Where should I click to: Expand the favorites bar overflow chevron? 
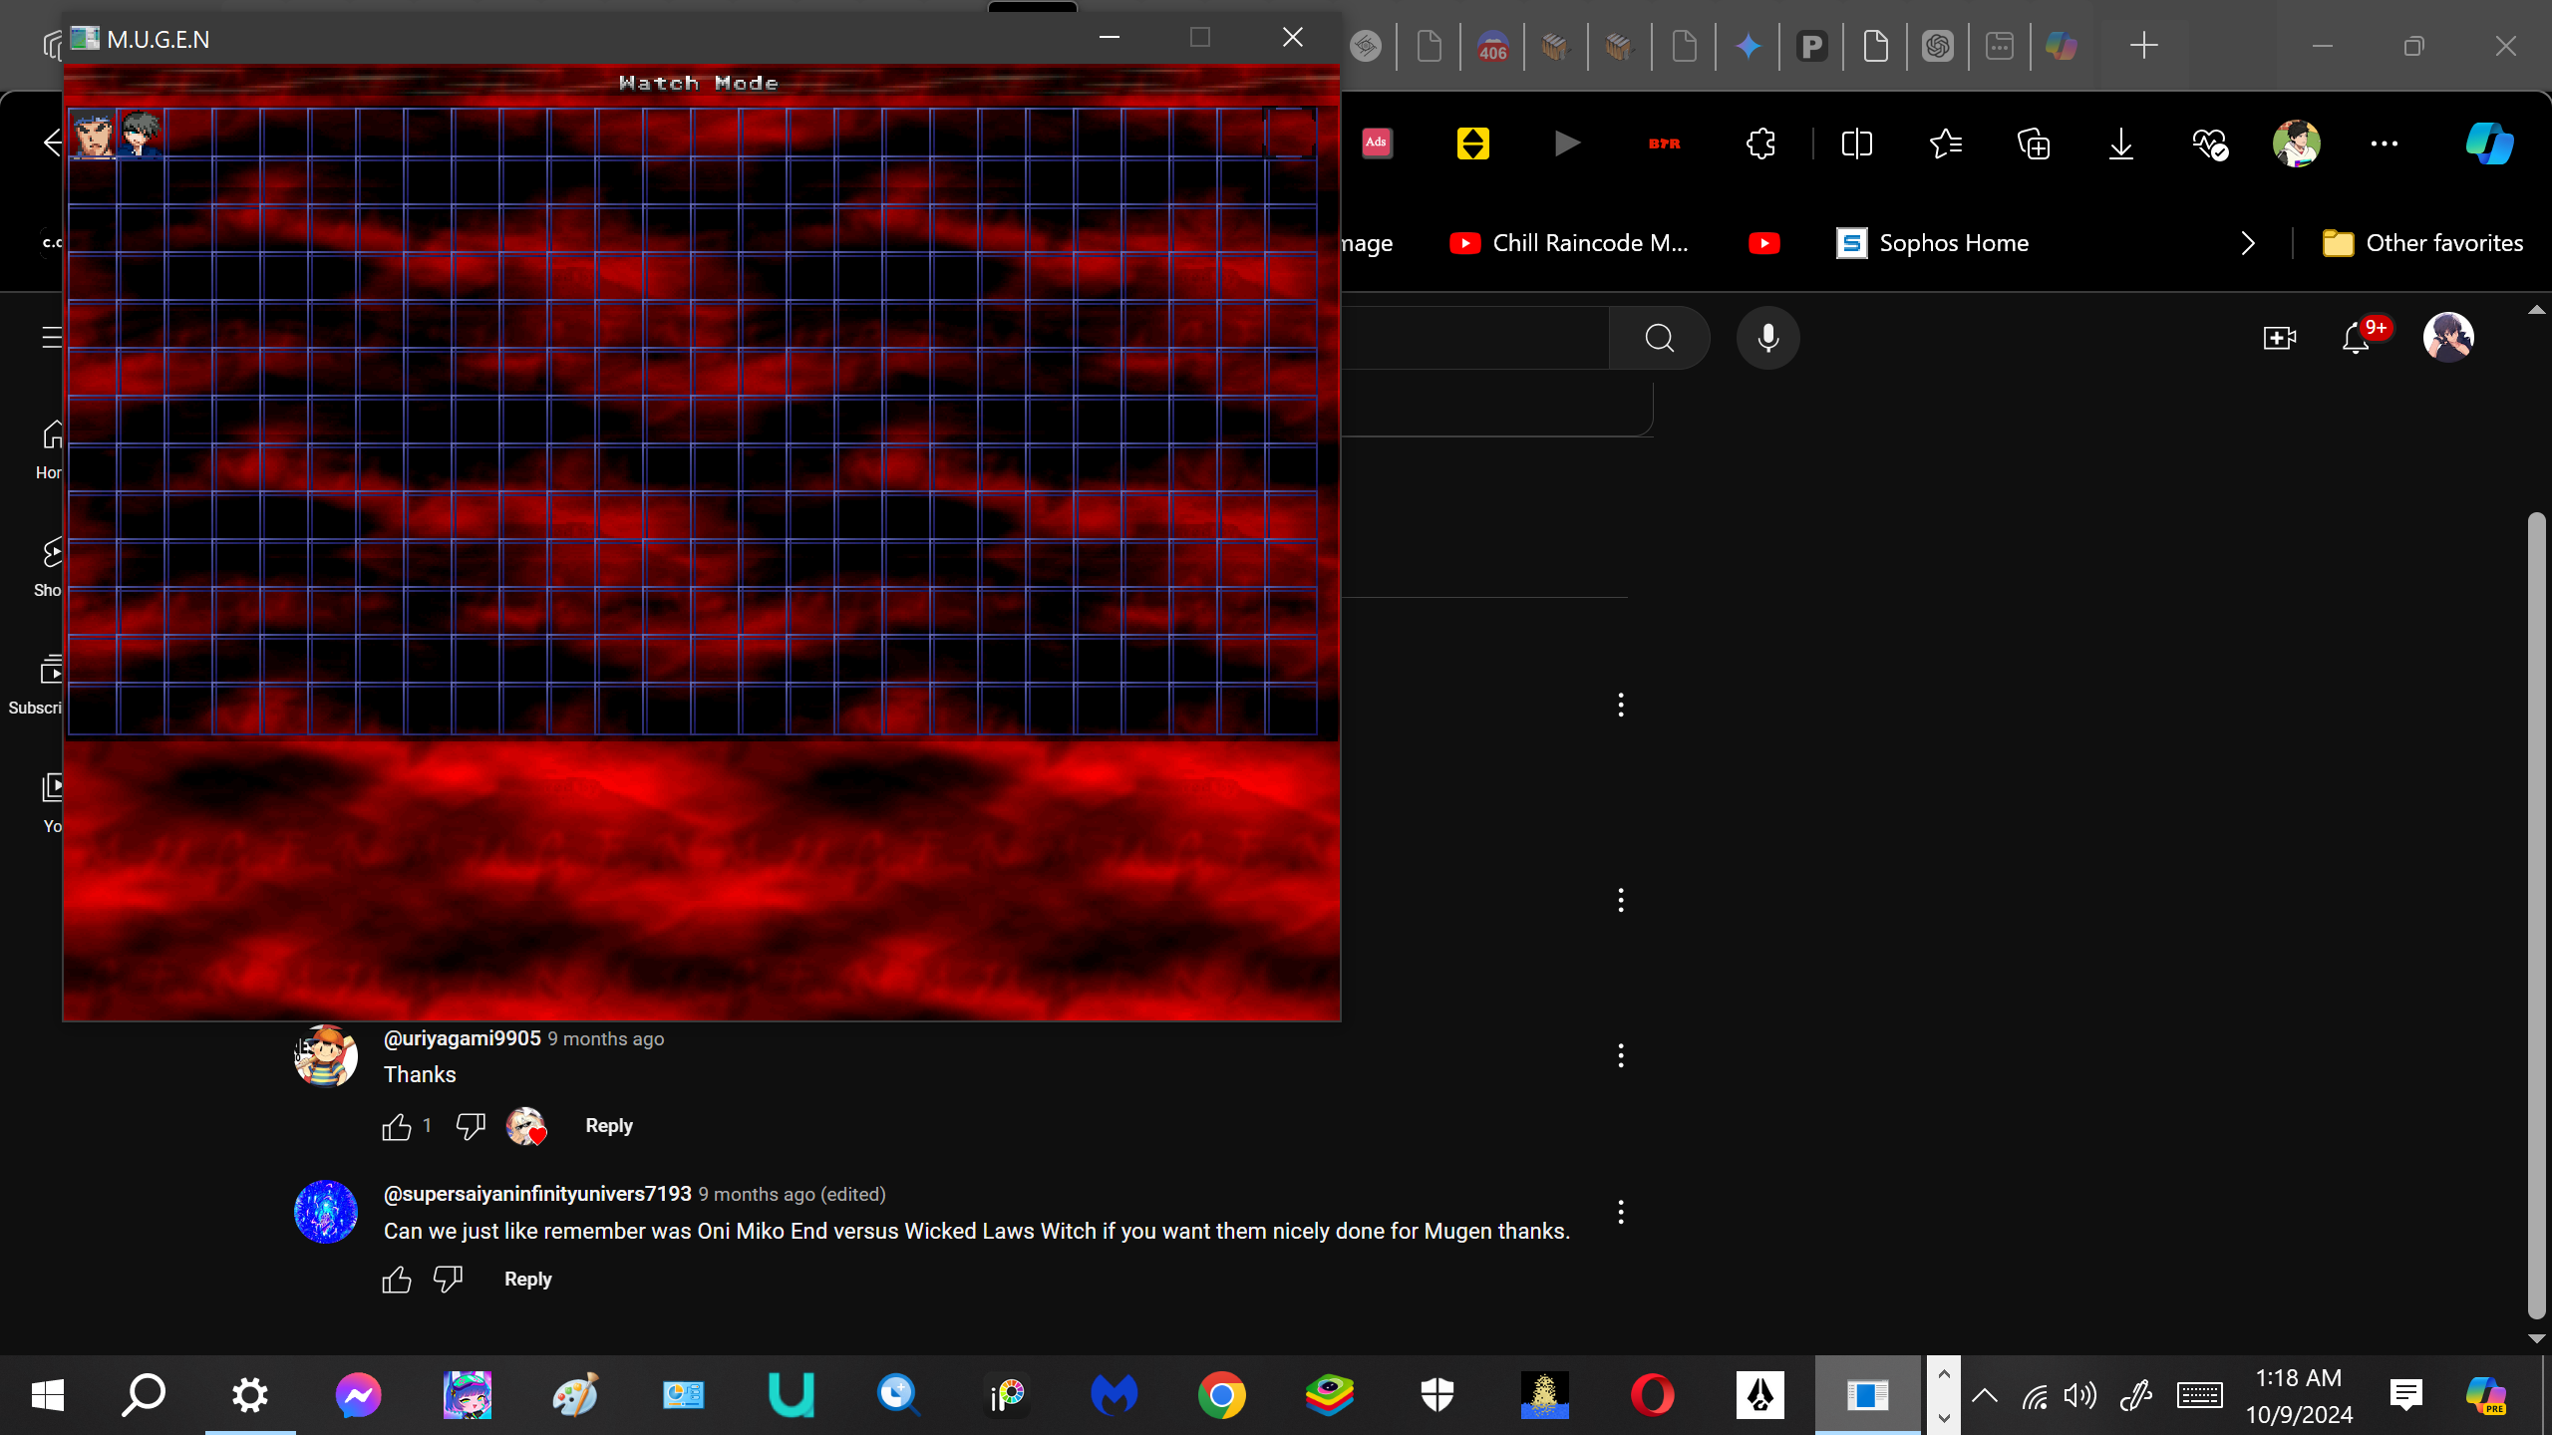(2248, 243)
